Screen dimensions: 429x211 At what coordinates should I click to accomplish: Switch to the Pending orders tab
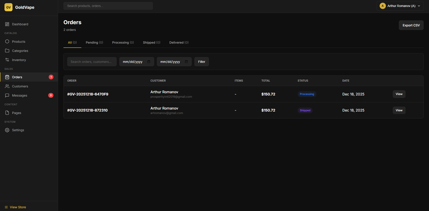point(94,43)
